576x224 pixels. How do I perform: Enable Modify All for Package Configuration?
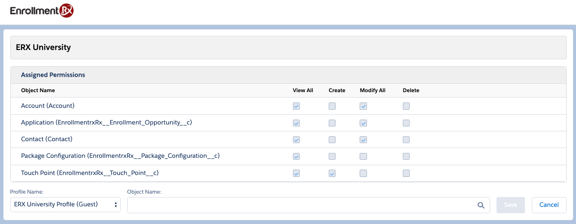(363, 156)
